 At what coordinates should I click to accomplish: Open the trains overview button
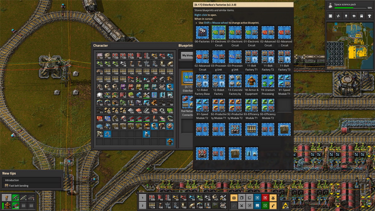click(x=362, y=16)
